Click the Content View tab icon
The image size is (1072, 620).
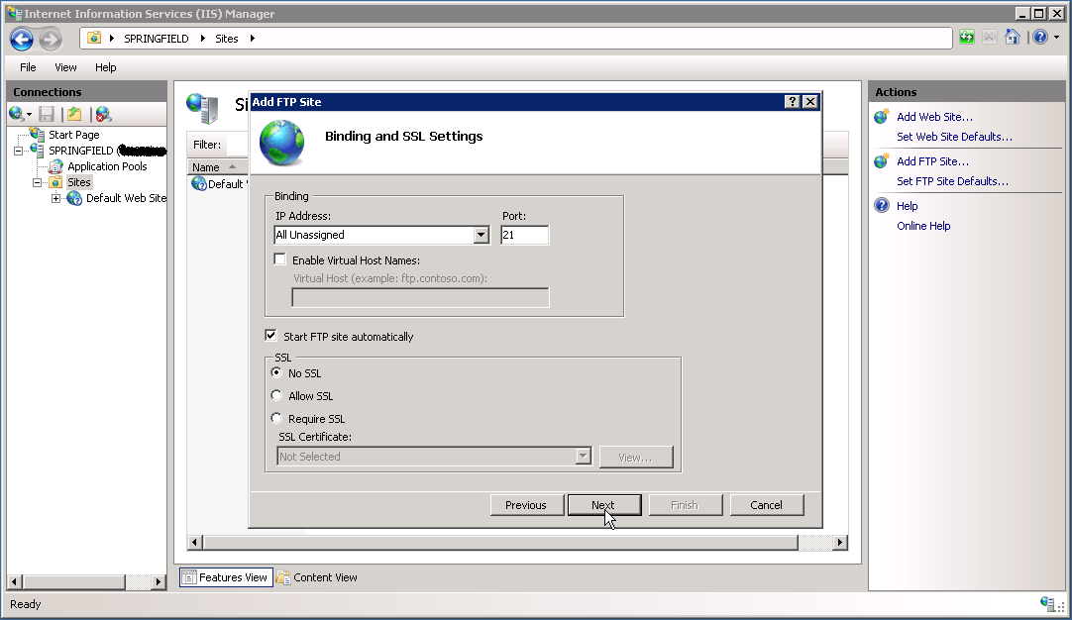[x=283, y=577]
